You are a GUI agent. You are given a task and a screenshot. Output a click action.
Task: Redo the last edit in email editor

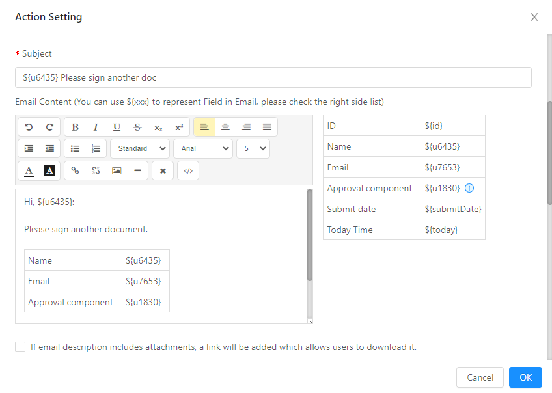pyautogui.click(x=49, y=127)
